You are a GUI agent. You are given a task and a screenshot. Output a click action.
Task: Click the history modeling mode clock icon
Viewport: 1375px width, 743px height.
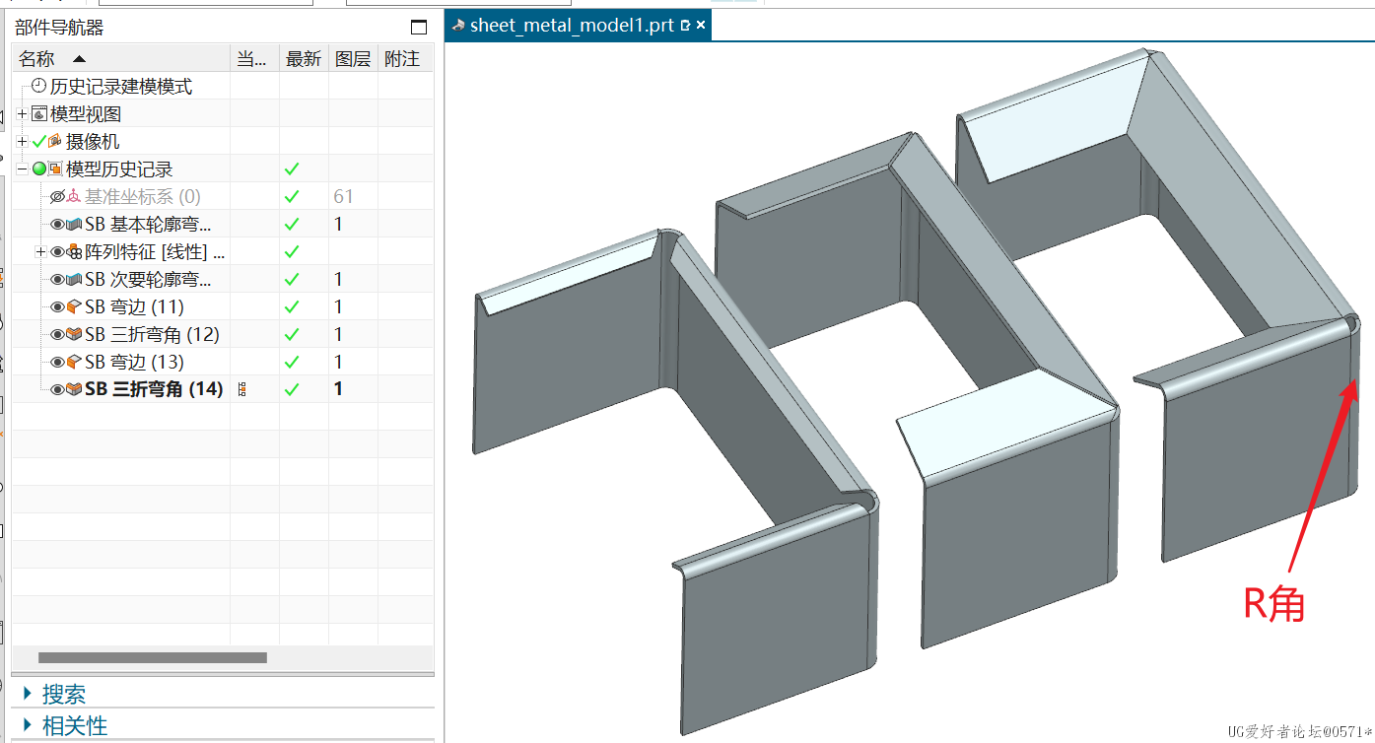click(38, 87)
